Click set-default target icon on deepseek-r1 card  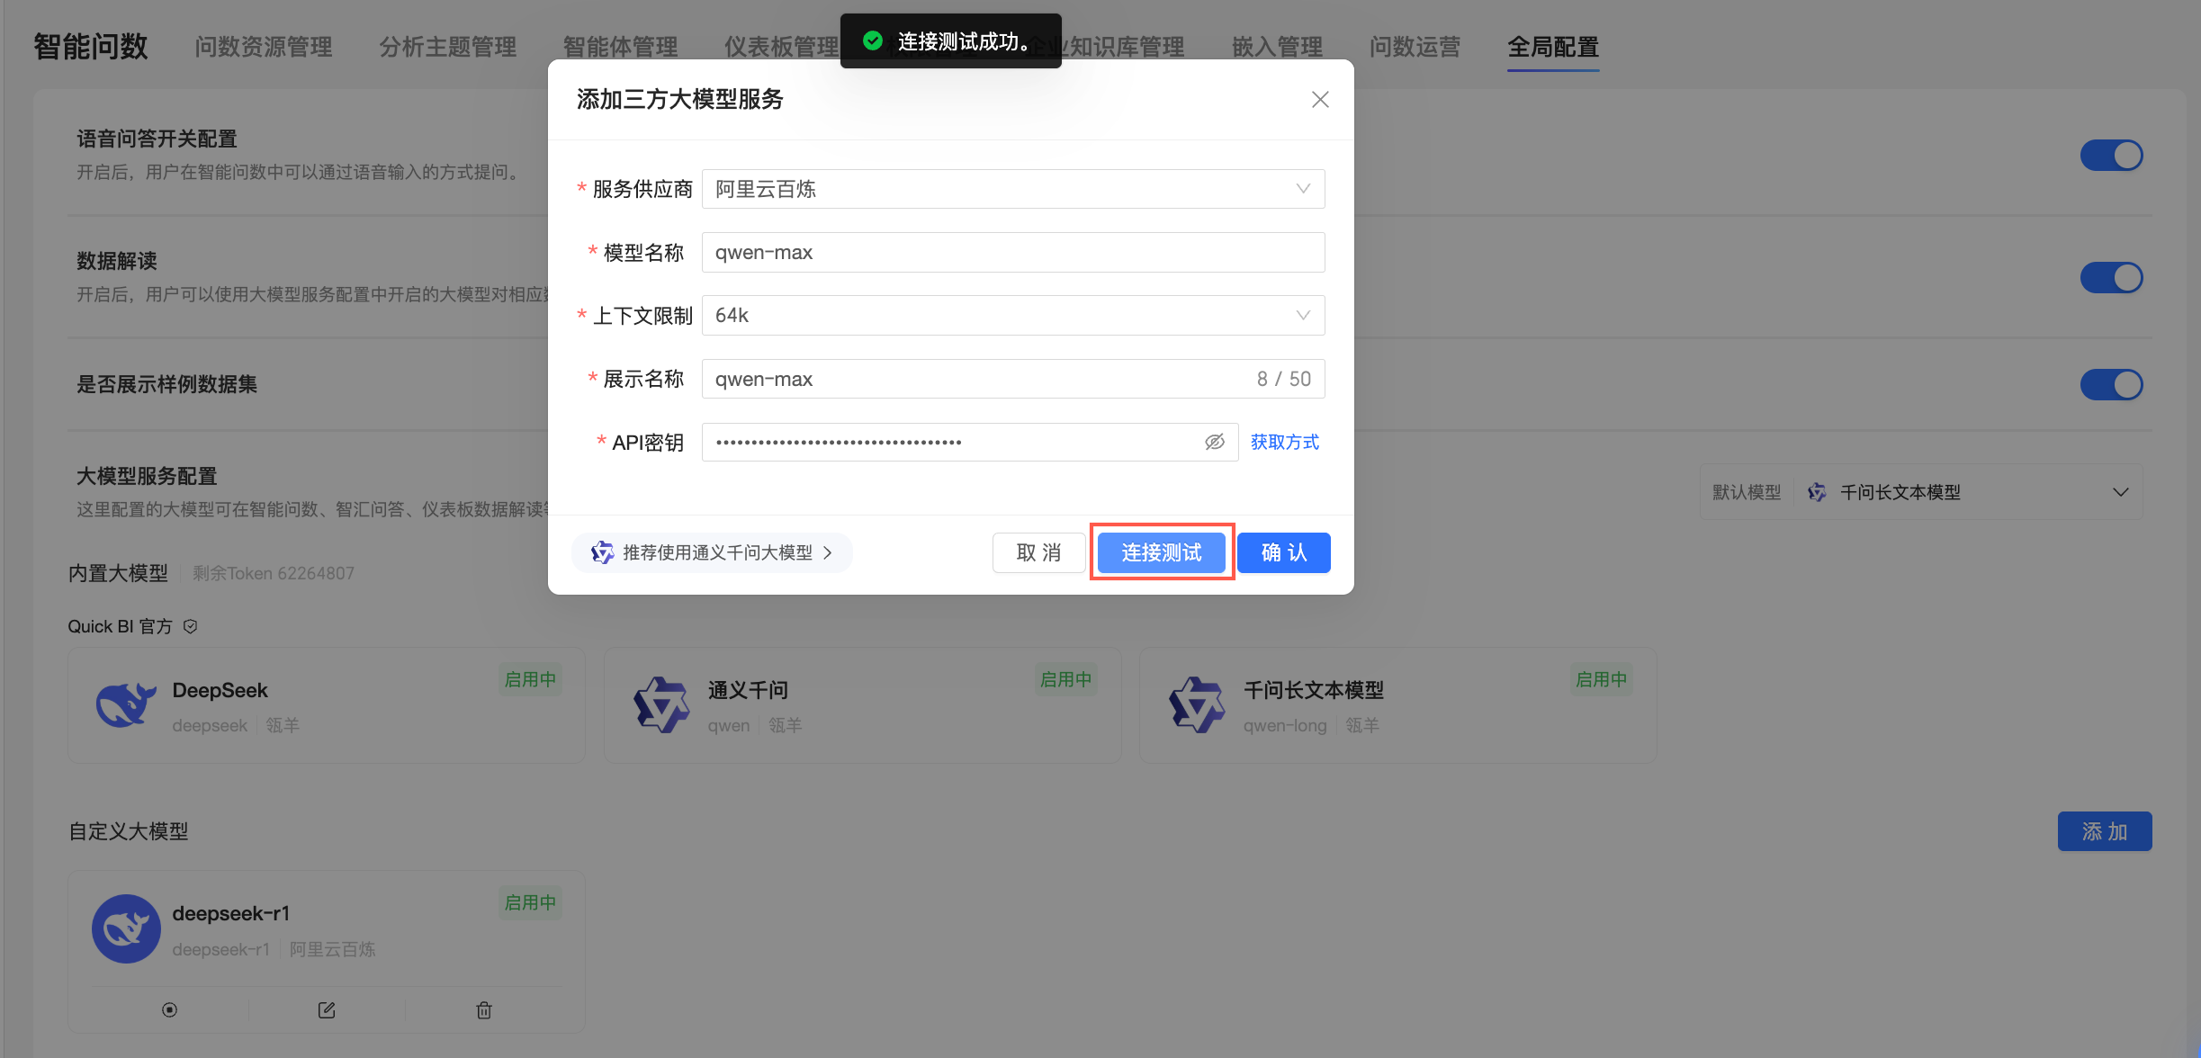point(169,1010)
